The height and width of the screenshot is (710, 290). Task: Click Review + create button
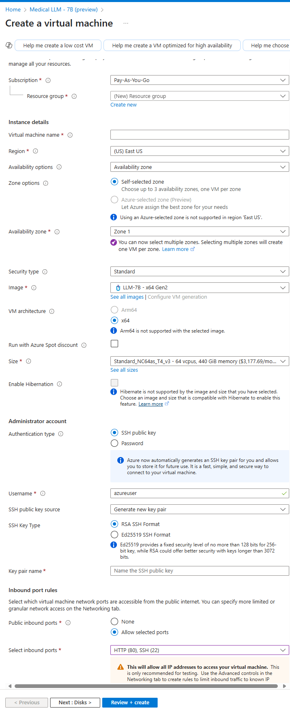(130, 702)
